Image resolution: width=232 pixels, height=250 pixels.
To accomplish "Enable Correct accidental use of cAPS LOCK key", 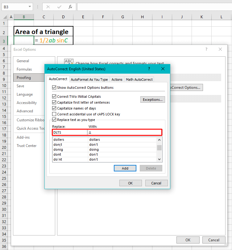I will pyautogui.click(x=54, y=114).
